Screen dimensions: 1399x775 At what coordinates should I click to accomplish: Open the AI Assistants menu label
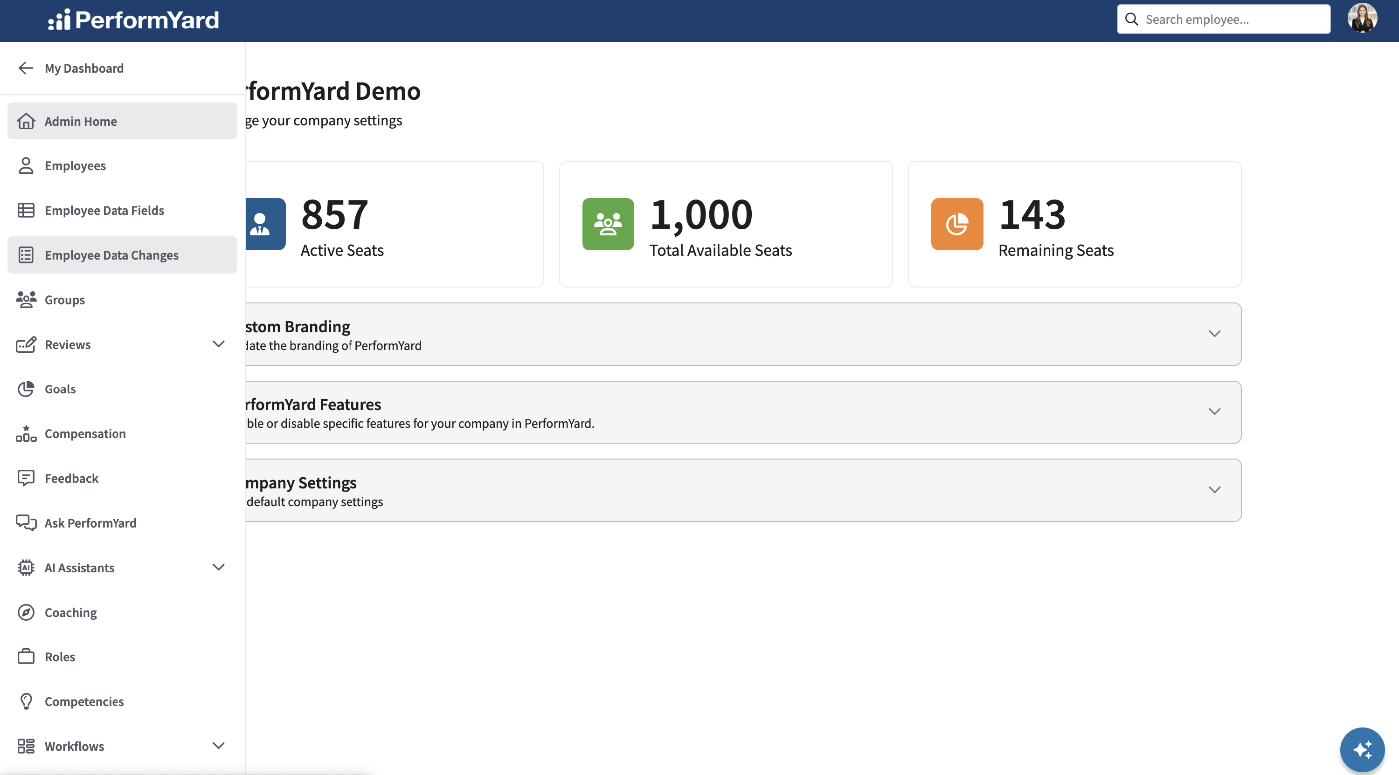pos(79,567)
